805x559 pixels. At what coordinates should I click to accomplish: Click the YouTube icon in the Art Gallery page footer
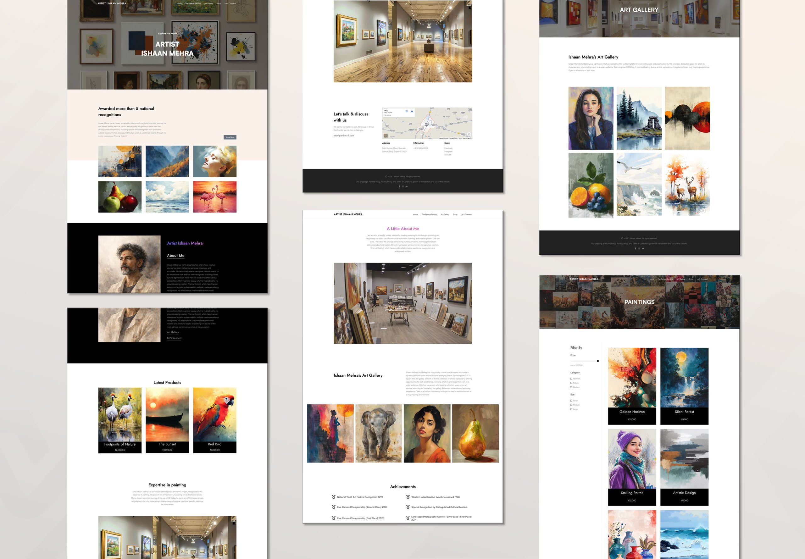coord(643,248)
